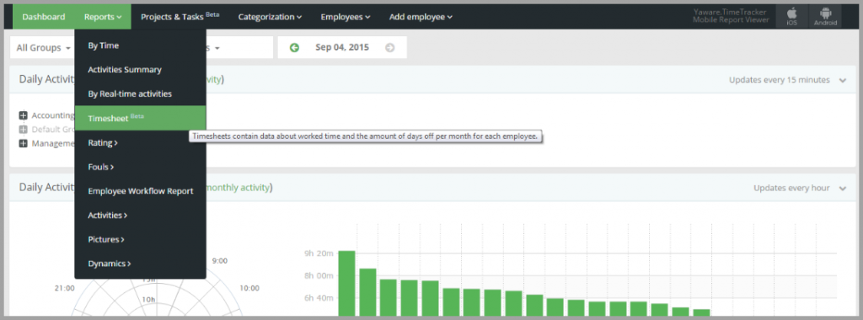
Task: Click the 8h 00m axis label
Action: click(x=318, y=276)
